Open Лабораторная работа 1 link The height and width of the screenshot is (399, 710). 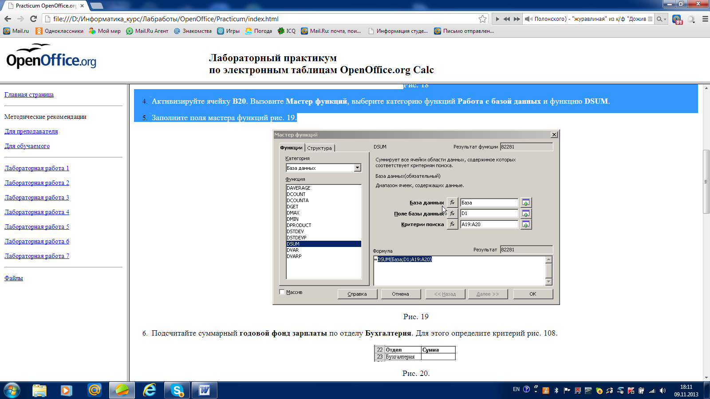pos(37,168)
